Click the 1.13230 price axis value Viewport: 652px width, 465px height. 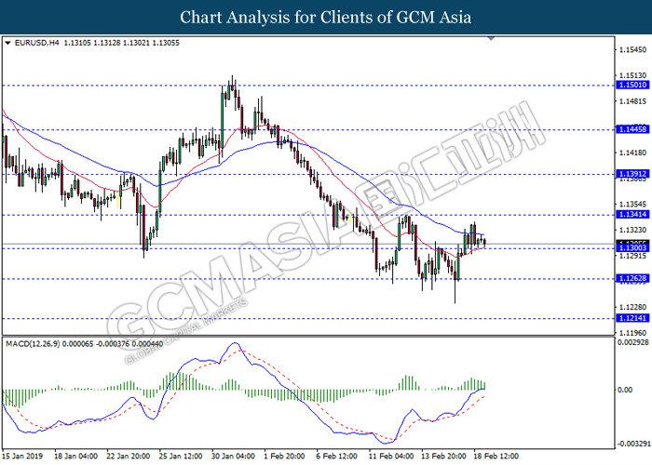(x=632, y=230)
